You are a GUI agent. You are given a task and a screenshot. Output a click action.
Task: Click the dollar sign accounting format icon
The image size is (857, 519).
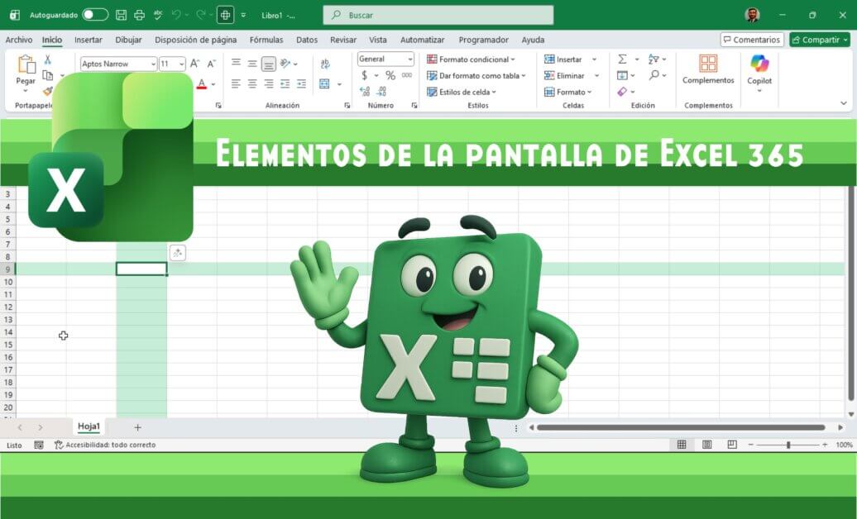364,74
